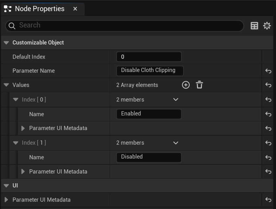
Task: Reset Values array to default arrow
Action: [268, 85]
